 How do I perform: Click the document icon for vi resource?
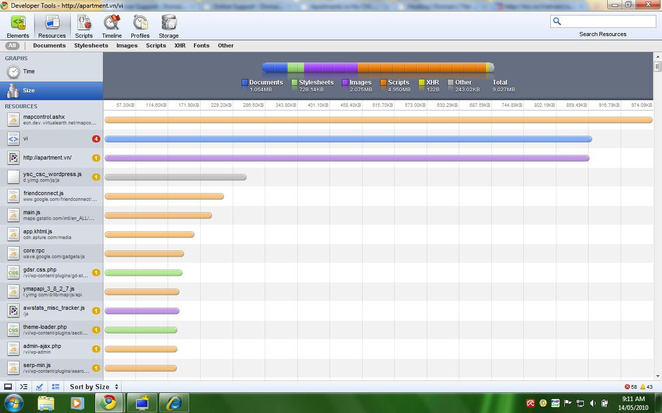click(13, 139)
